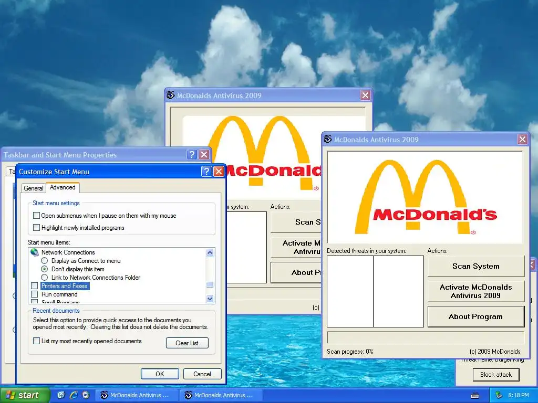Launch Windows Media Player from Quick Launch
538x403 pixels.
(x=86, y=395)
